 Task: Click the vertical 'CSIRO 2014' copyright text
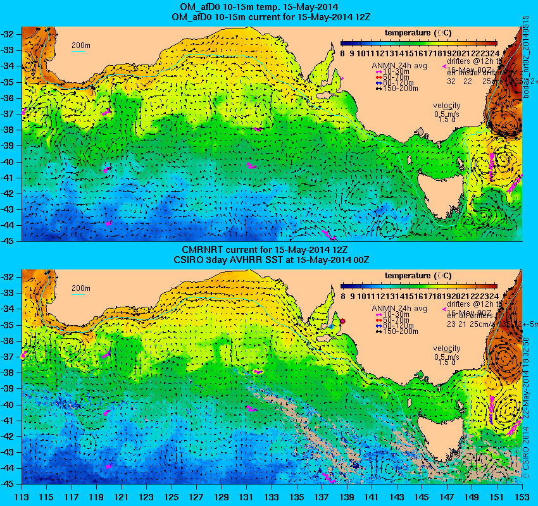coord(526,448)
